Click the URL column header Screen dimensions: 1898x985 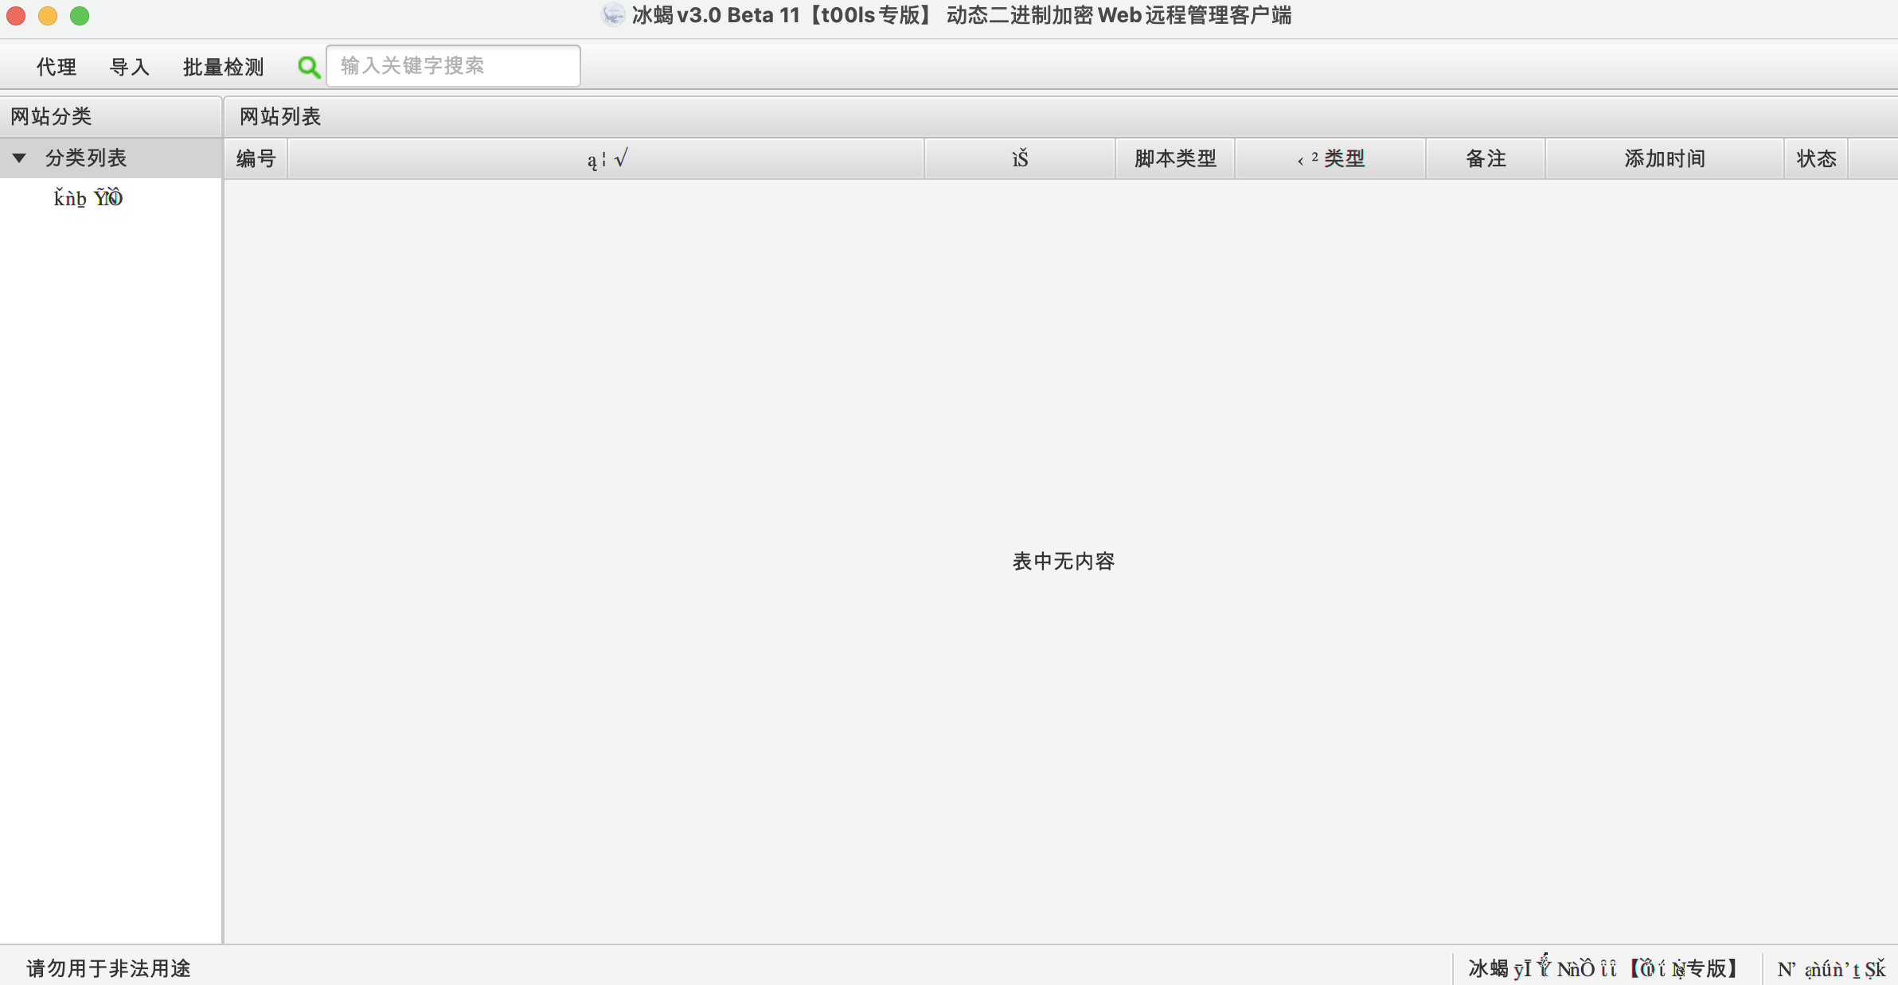(x=607, y=158)
